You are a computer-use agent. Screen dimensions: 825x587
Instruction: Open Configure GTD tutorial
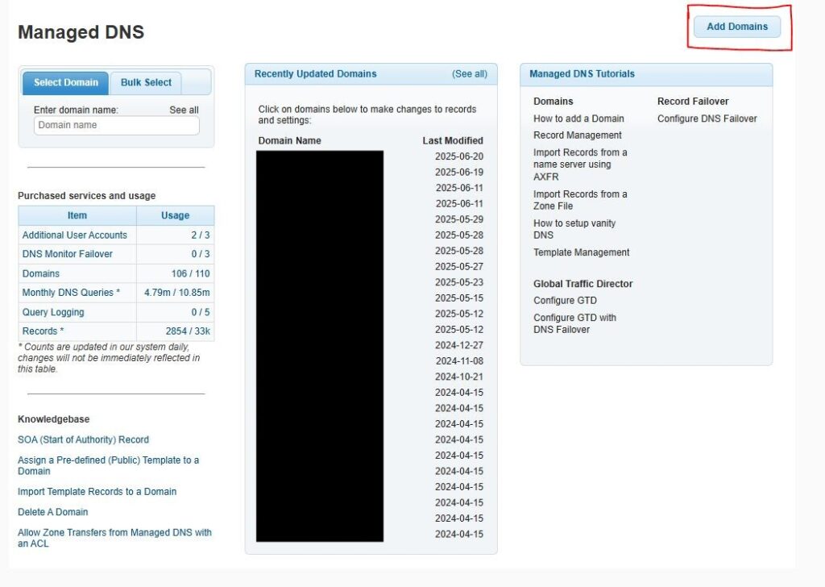pyautogui.click(x=565, y=300)
